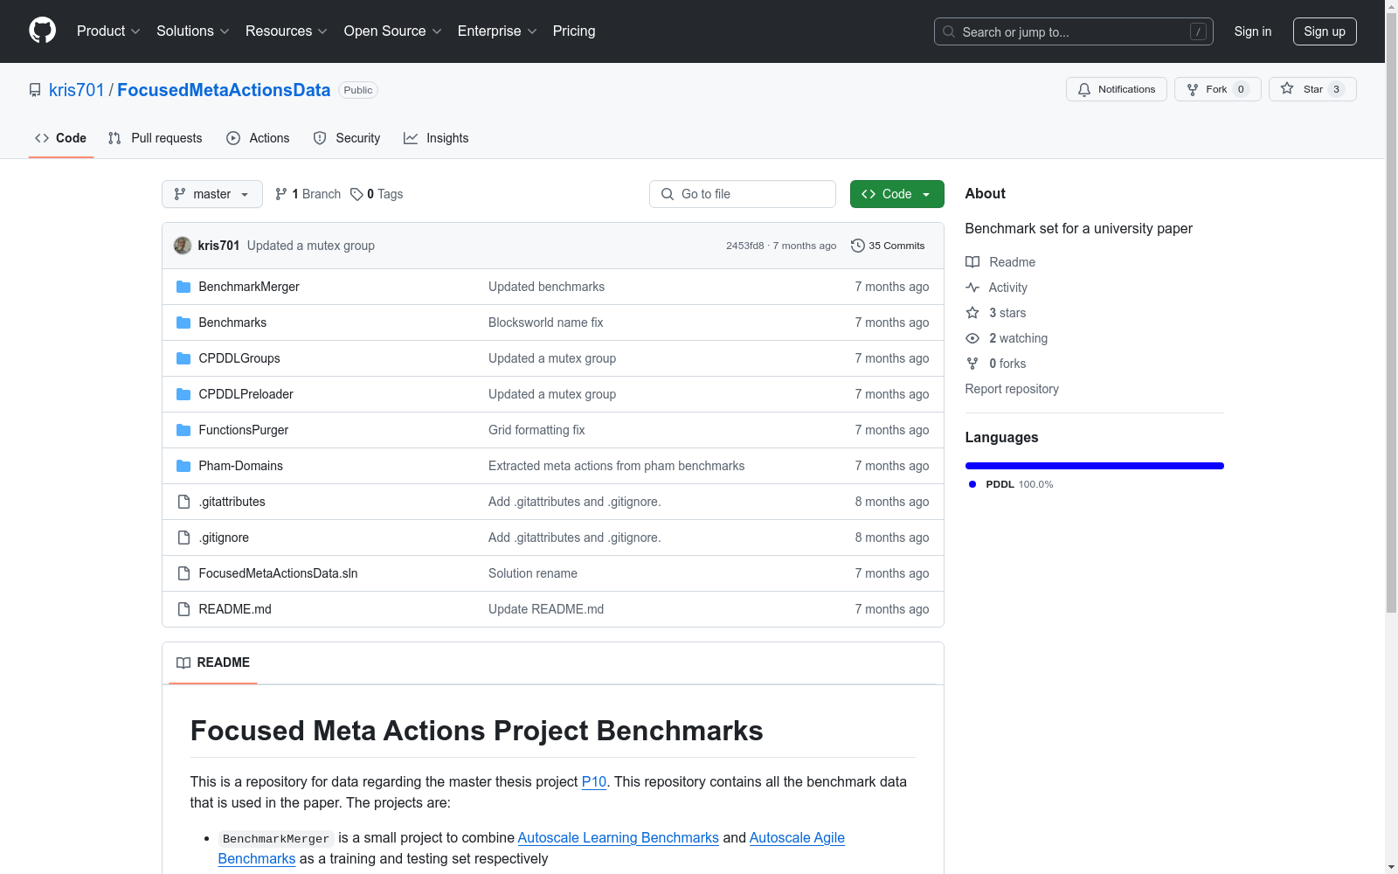Select the README tab

(x=213, y=662)
